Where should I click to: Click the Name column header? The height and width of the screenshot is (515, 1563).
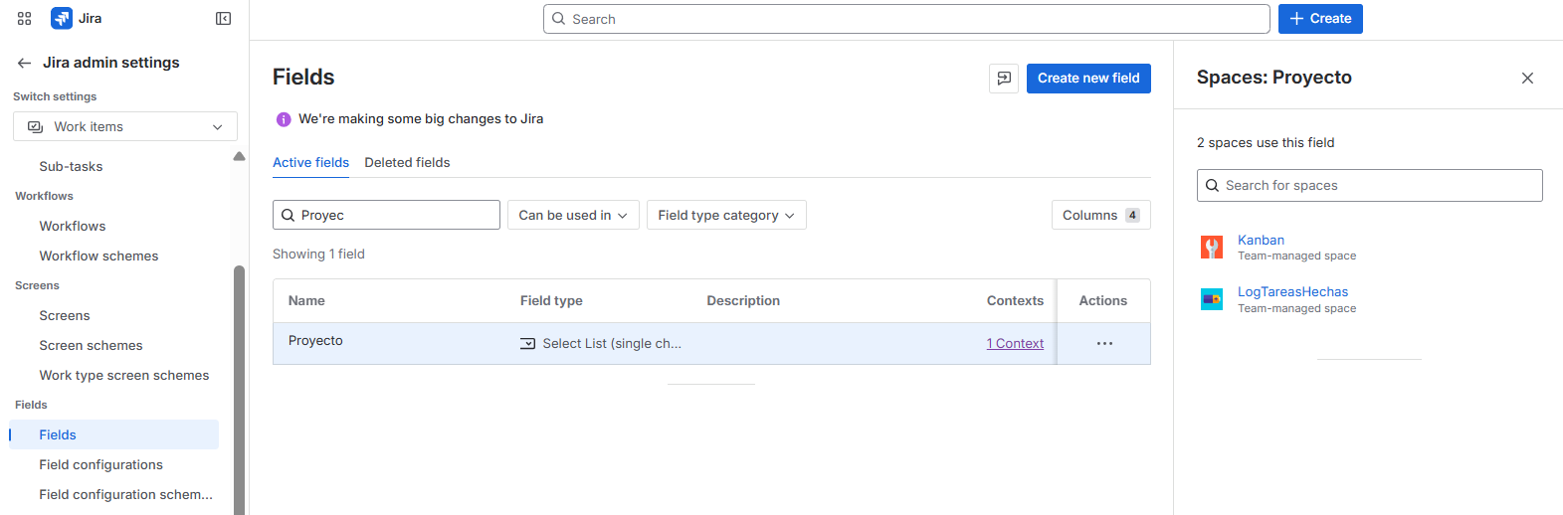(306, 300)
